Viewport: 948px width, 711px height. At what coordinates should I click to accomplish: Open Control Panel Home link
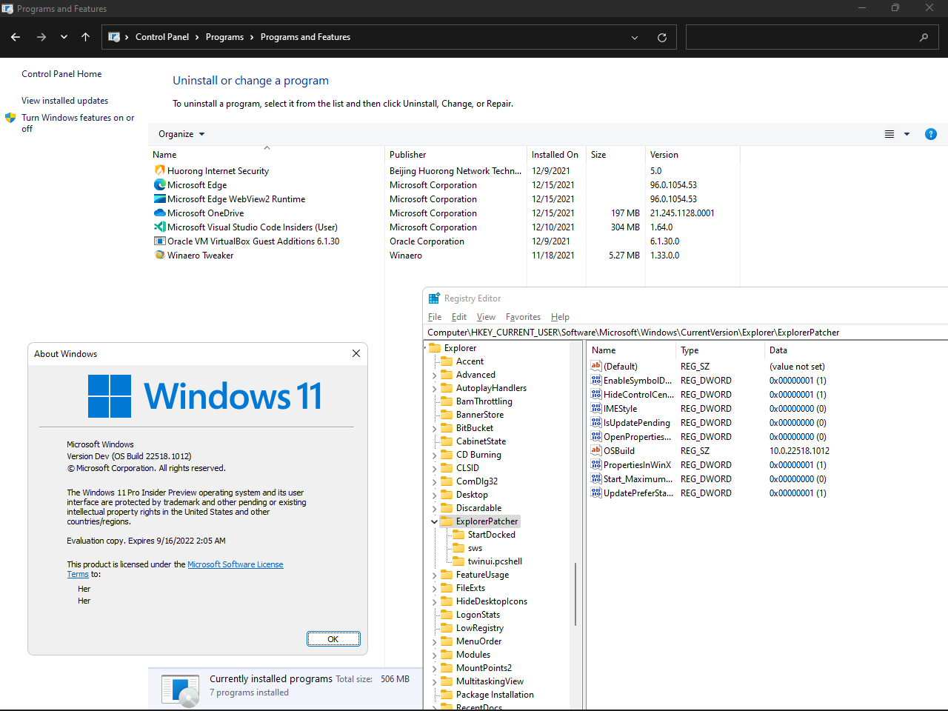point(61,74)
